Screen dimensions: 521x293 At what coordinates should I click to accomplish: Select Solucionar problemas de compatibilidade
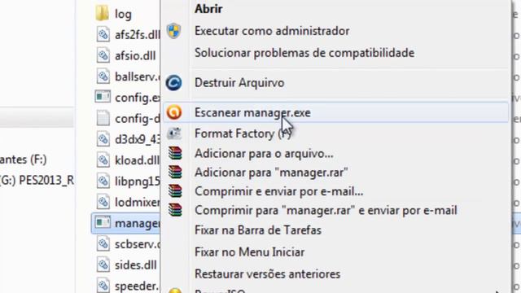click(304, 53)
